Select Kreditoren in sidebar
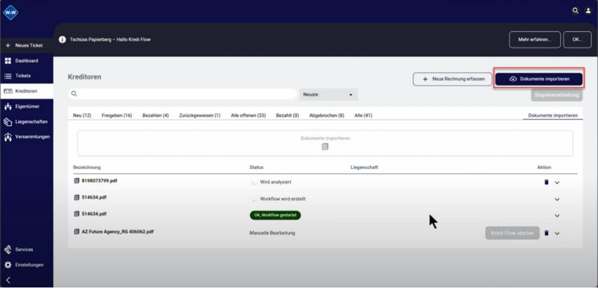The width and height of the screenshot is (598, 288). coord(27,91)
